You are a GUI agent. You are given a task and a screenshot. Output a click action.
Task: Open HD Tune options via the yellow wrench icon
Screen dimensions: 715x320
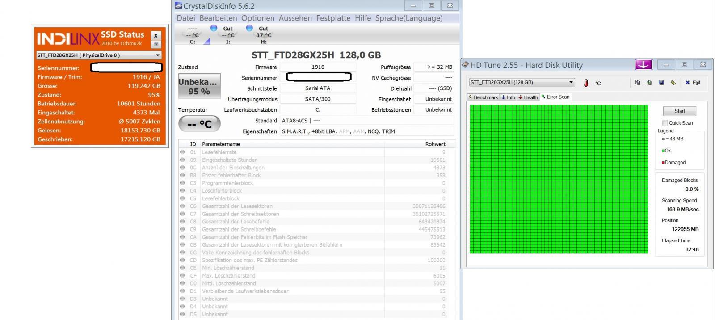pos(673,82)
